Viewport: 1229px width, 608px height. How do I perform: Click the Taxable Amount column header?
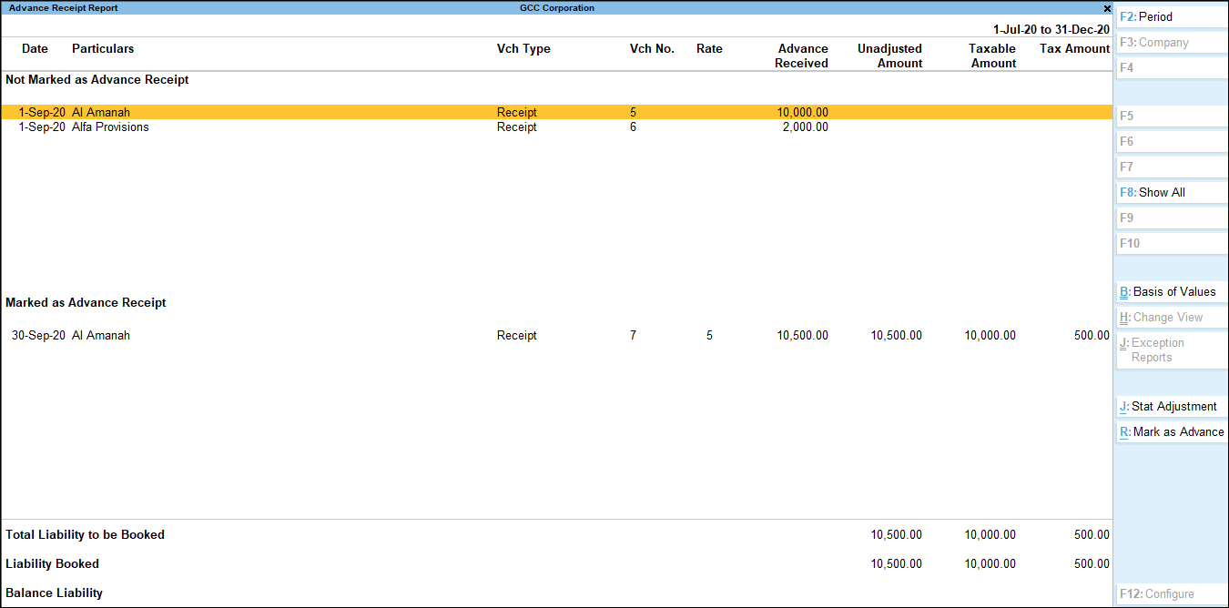coord(993,56)
